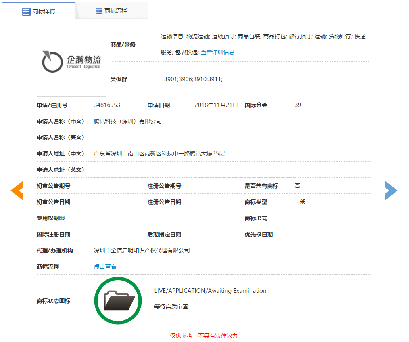Click the 申请/注册号 label
The width and height of the screenshot is (409, 342).
point(52,105)
